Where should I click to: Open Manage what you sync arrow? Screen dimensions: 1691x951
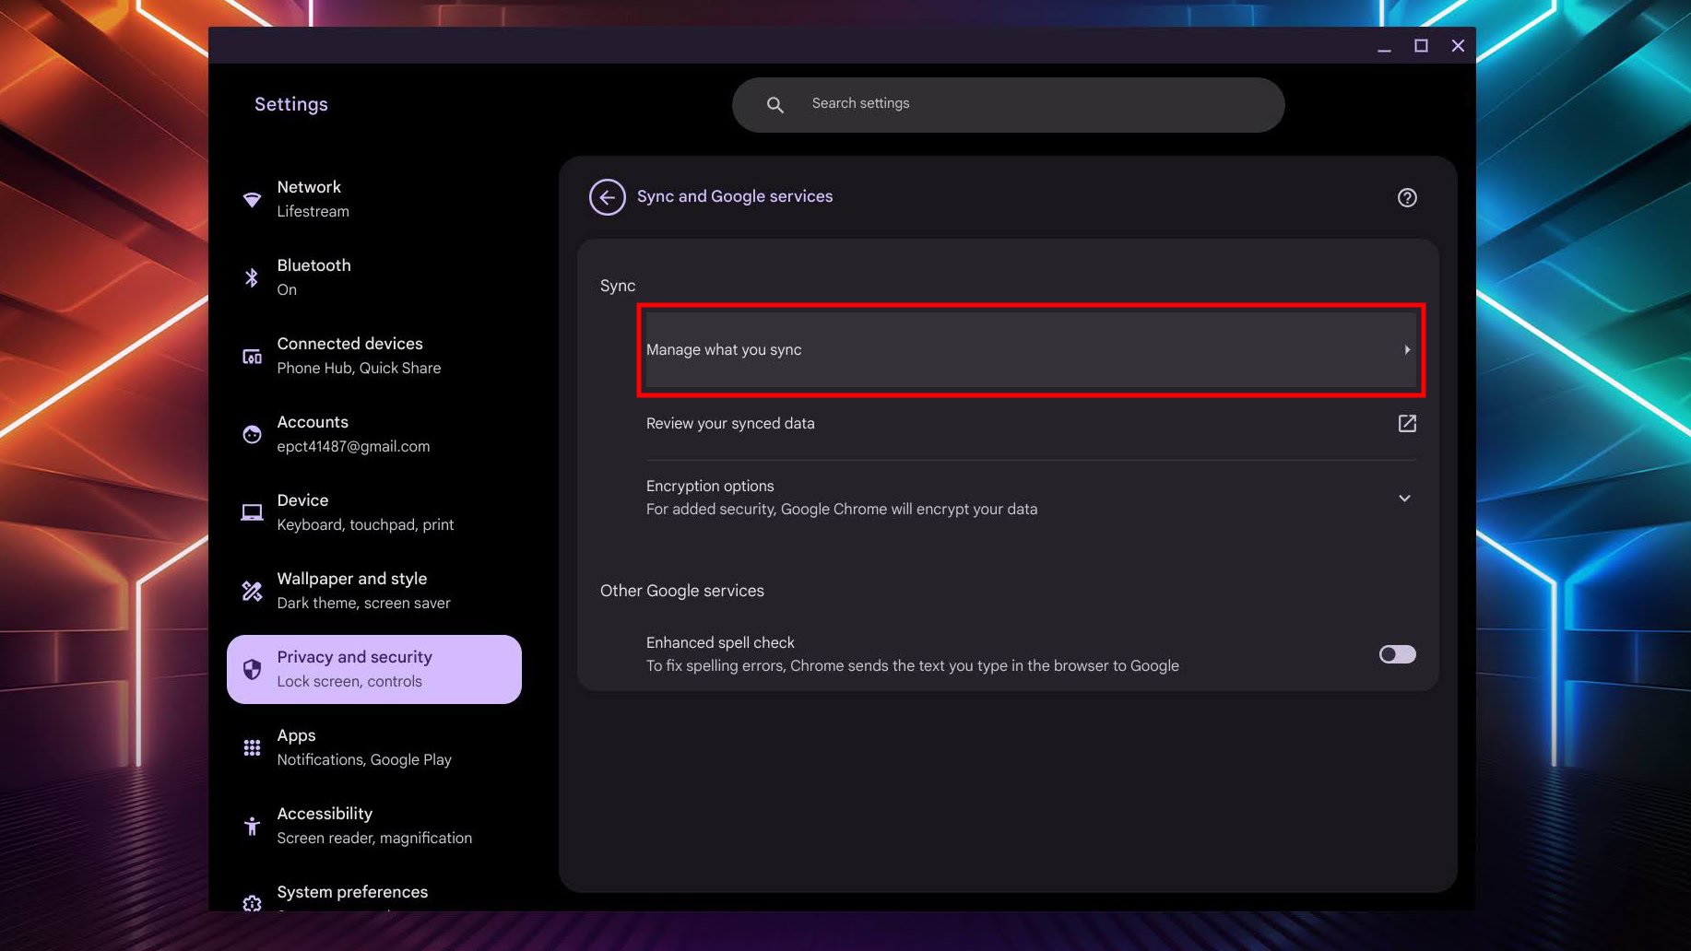[x=1406, y=350]
